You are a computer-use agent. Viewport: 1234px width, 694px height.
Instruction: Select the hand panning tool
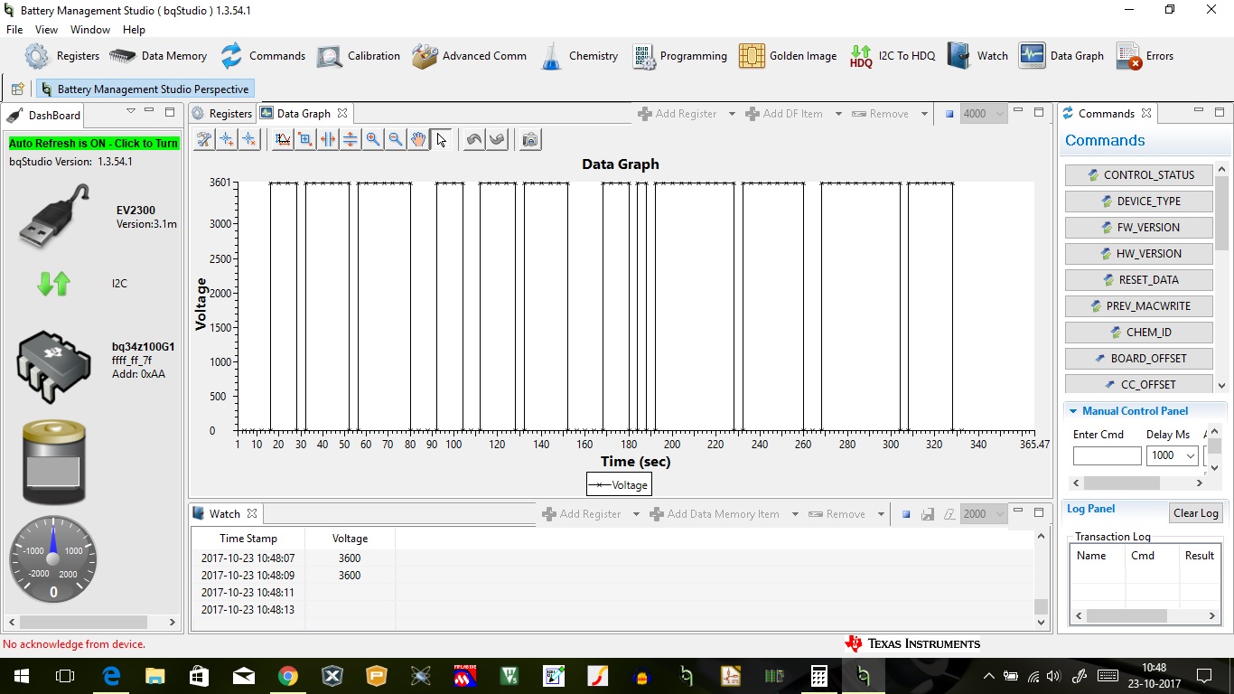pos(418,139)
